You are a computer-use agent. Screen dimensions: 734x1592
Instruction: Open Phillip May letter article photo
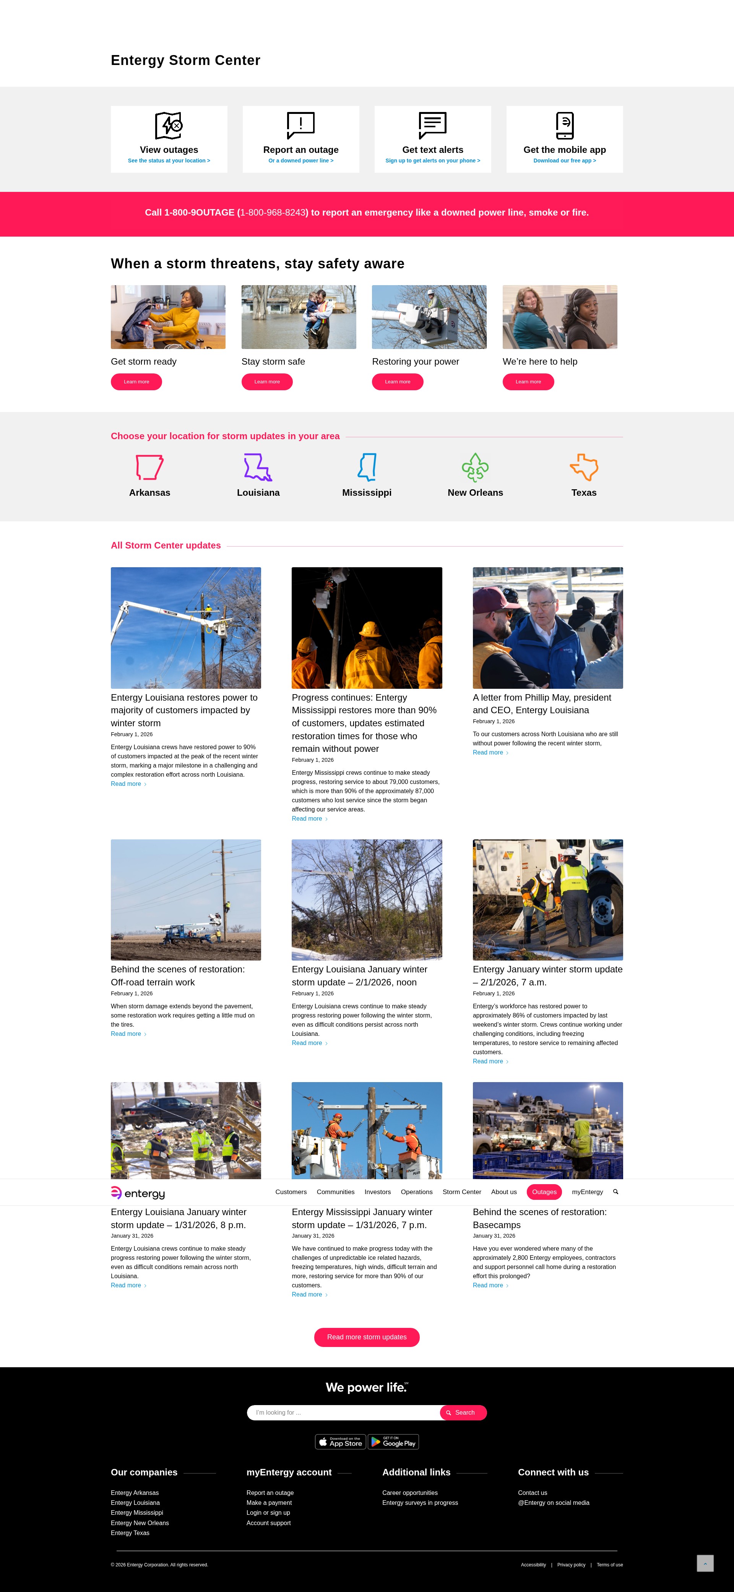pyautogui.click(x=548, y=628)
